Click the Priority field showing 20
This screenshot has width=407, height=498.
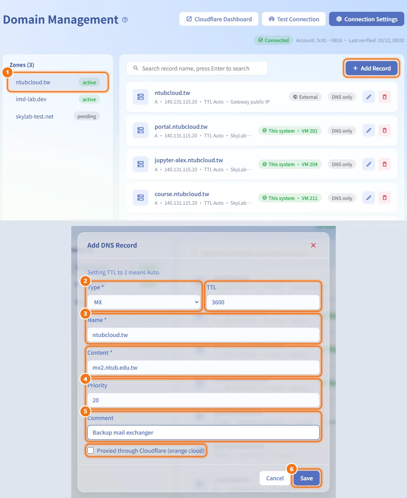[203, 400]
